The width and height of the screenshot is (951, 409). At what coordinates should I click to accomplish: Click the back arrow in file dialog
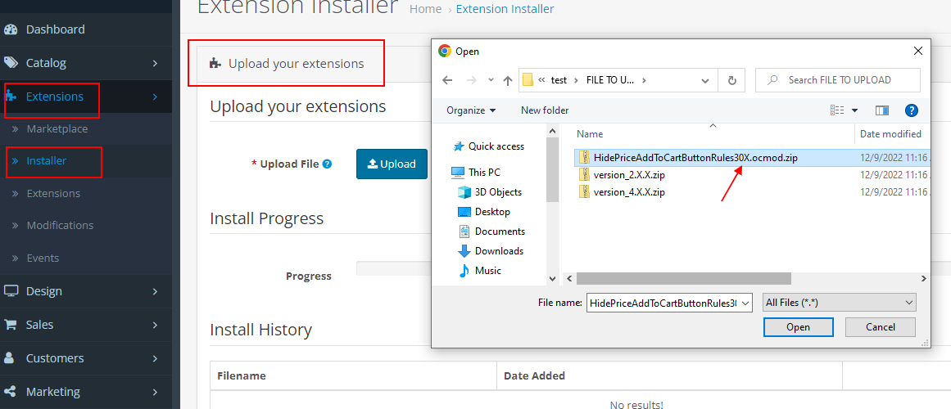[447, 80]
